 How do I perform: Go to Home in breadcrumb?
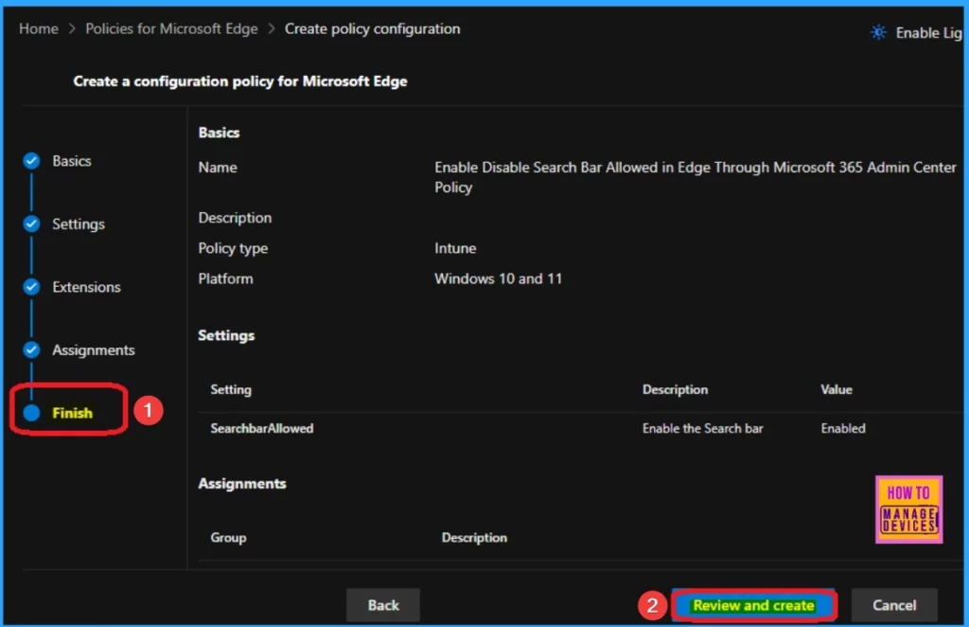coord(38,29)
